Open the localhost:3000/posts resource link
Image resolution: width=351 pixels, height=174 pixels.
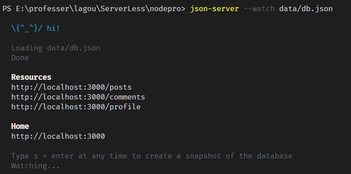pyautogui.click(x=71, y=87)
